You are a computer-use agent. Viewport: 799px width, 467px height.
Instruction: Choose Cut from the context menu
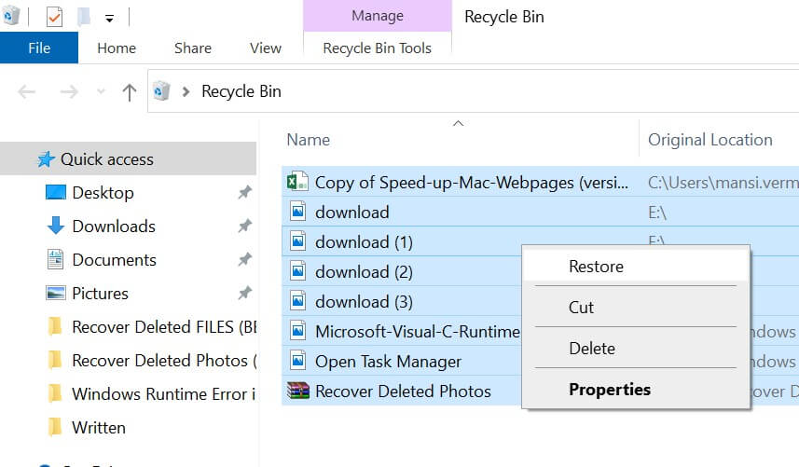tap(636, 307)
